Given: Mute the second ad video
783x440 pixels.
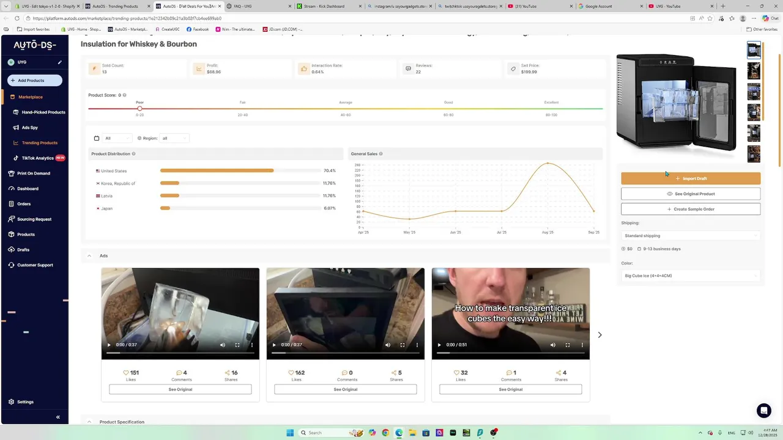Looking at the screenshot, I should 388,345.
